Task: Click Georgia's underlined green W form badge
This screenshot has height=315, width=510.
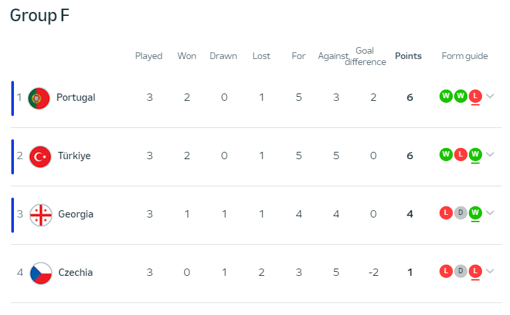Action: pos(475,213)
